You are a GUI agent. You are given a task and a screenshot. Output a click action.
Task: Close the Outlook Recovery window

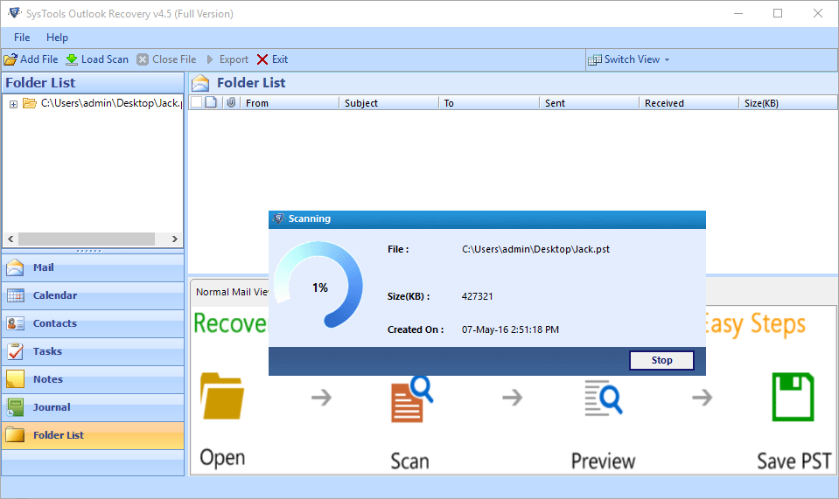point(818,13)
